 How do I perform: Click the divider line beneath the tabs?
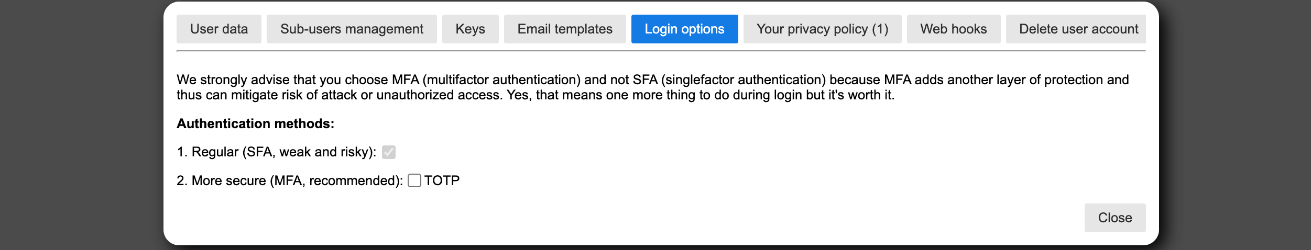tap(660, 51)
